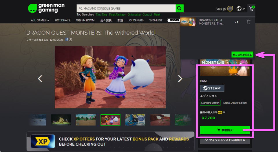Open the language globe selector

(x=239, y=8)
